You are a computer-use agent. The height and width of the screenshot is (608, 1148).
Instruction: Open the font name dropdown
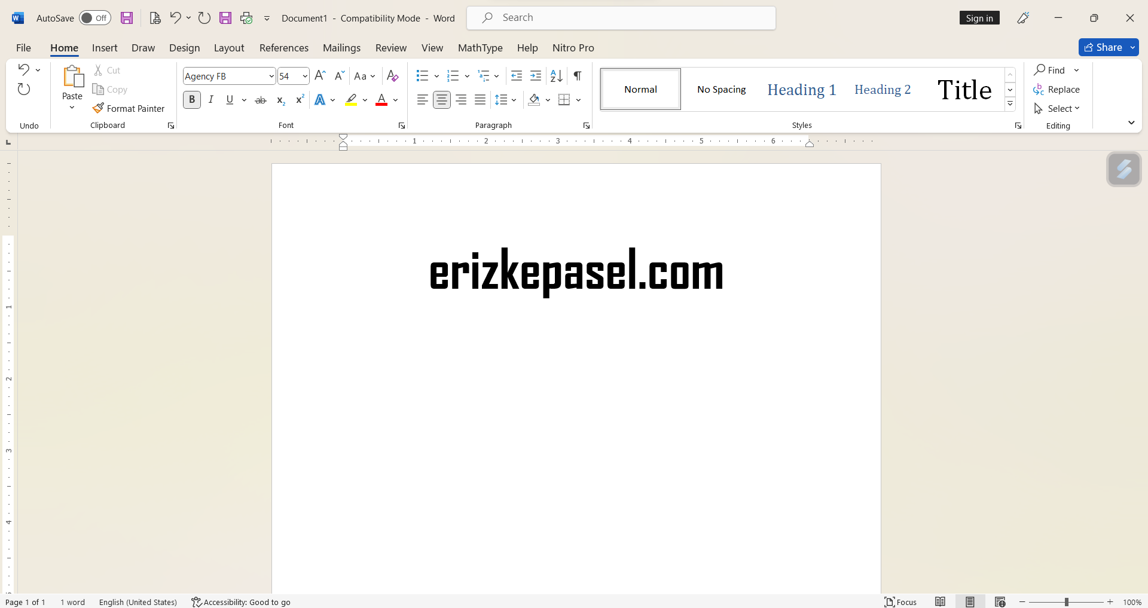[272, 76]
